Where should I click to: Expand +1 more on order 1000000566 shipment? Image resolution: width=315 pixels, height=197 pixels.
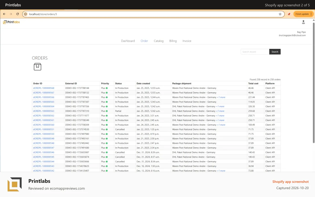tap(221, 97)
